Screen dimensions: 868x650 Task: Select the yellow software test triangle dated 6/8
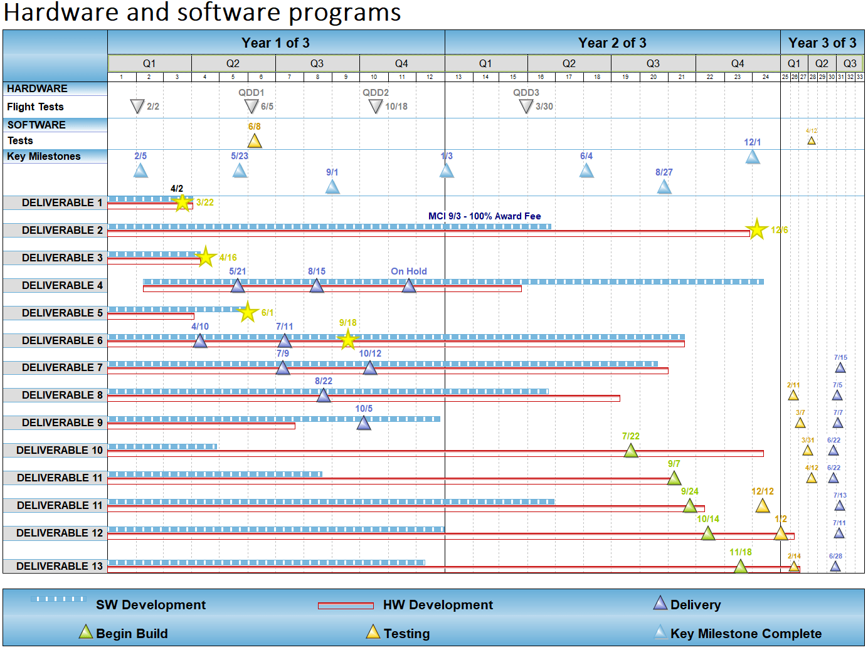click(255, 140)
